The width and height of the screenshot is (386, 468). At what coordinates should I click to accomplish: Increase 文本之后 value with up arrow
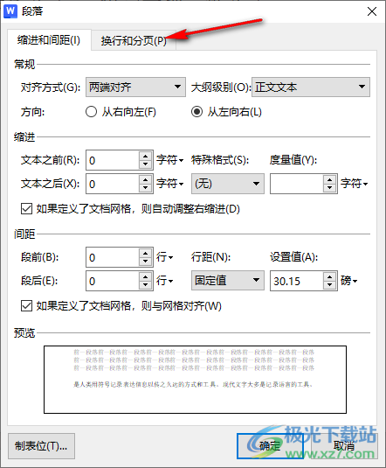146,180
